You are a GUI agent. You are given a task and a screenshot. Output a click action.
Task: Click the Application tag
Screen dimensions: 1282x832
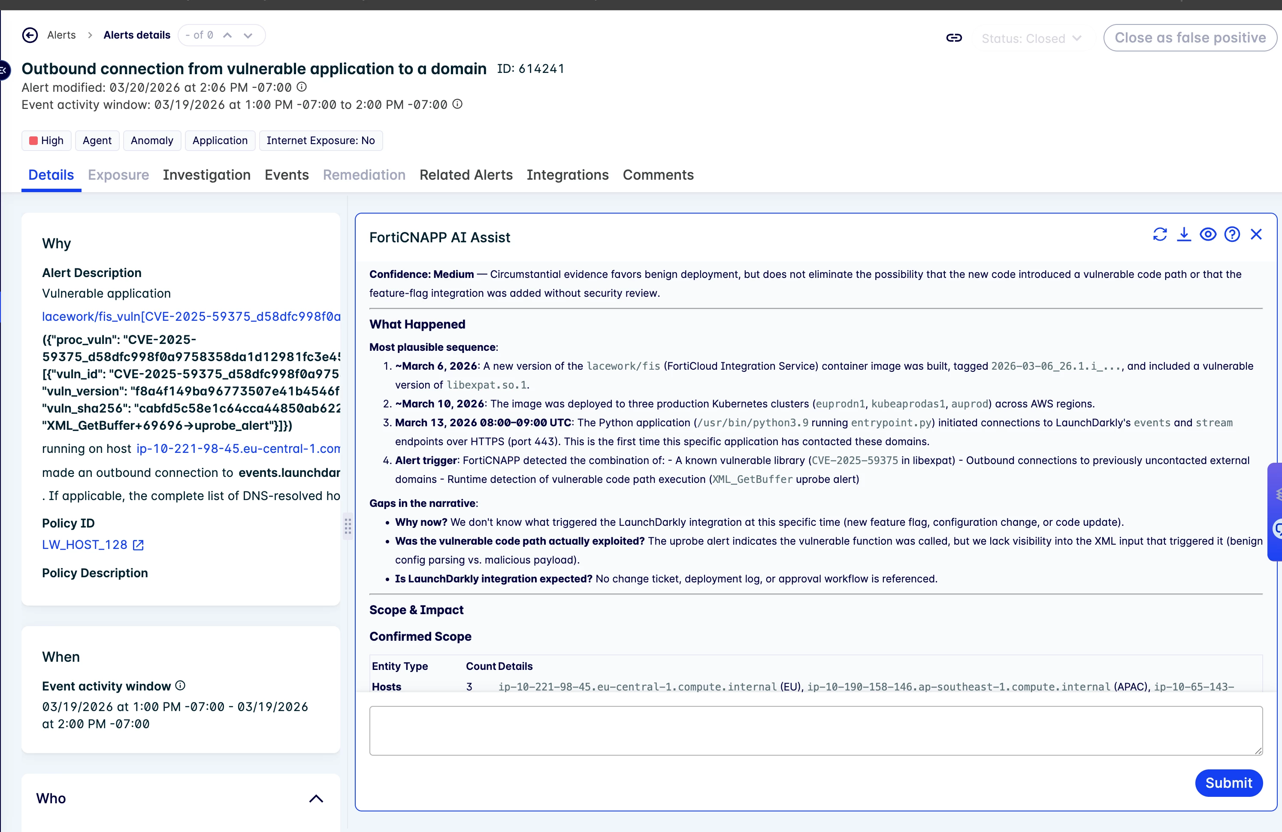pyautogui.click(x=220, y=141)
